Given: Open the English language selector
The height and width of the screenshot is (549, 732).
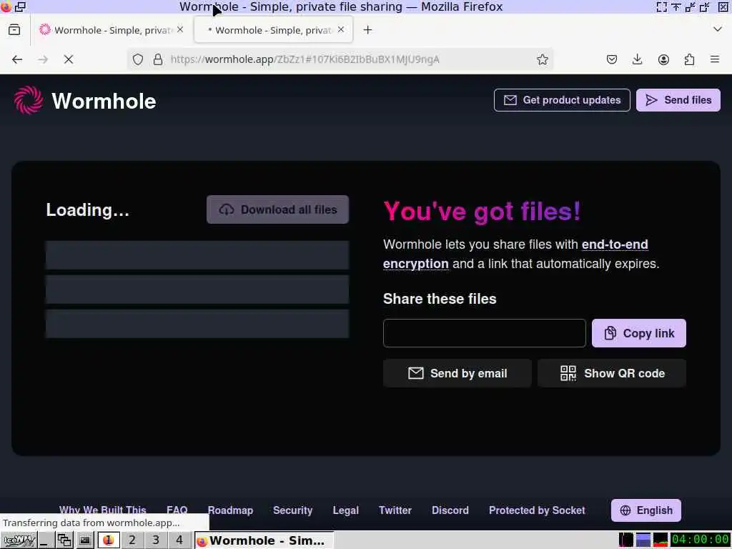Looking at the screenshot, I should [646, 510].
